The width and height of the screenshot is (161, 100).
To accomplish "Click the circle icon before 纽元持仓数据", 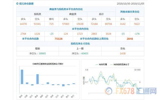I will click(x=17, y=4).
